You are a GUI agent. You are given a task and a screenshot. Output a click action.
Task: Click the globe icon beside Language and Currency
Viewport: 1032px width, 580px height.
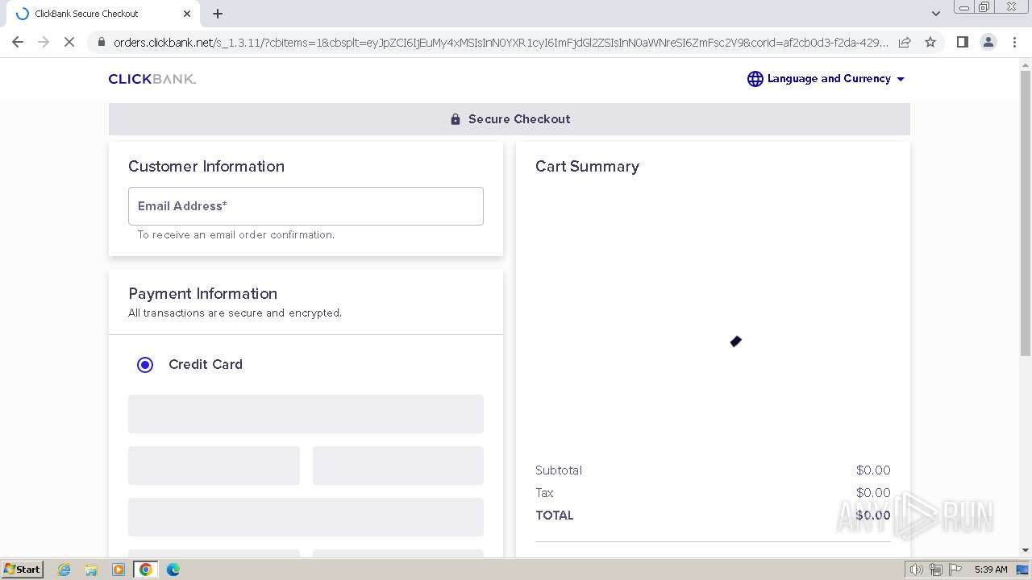point(755,79)
